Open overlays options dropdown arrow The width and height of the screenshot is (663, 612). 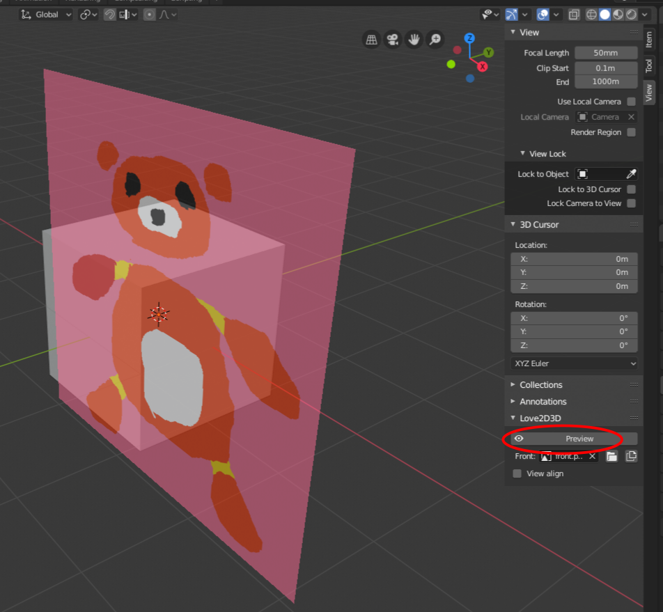tap(556, 15)
